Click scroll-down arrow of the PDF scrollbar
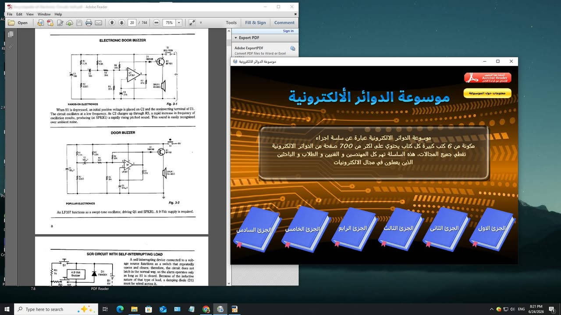561x315 pixels. tap(229, 283)
